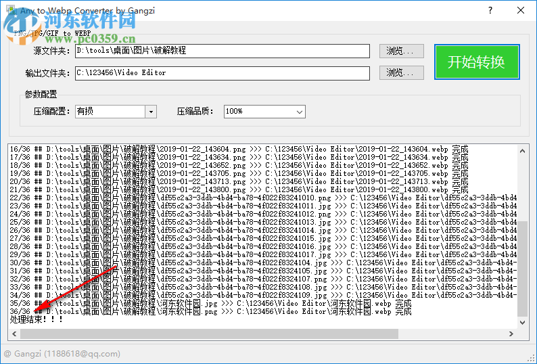Open the 压缩配置 compression mode dropdown arrow
Screen dimensions: 537x364
tap(151, 112)
